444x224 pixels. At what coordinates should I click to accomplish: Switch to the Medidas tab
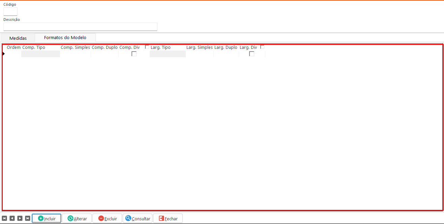pos(18,38)
